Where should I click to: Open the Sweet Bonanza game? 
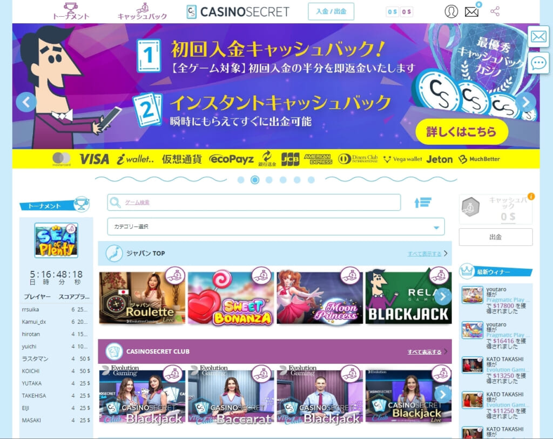click(x=231, y=298)
